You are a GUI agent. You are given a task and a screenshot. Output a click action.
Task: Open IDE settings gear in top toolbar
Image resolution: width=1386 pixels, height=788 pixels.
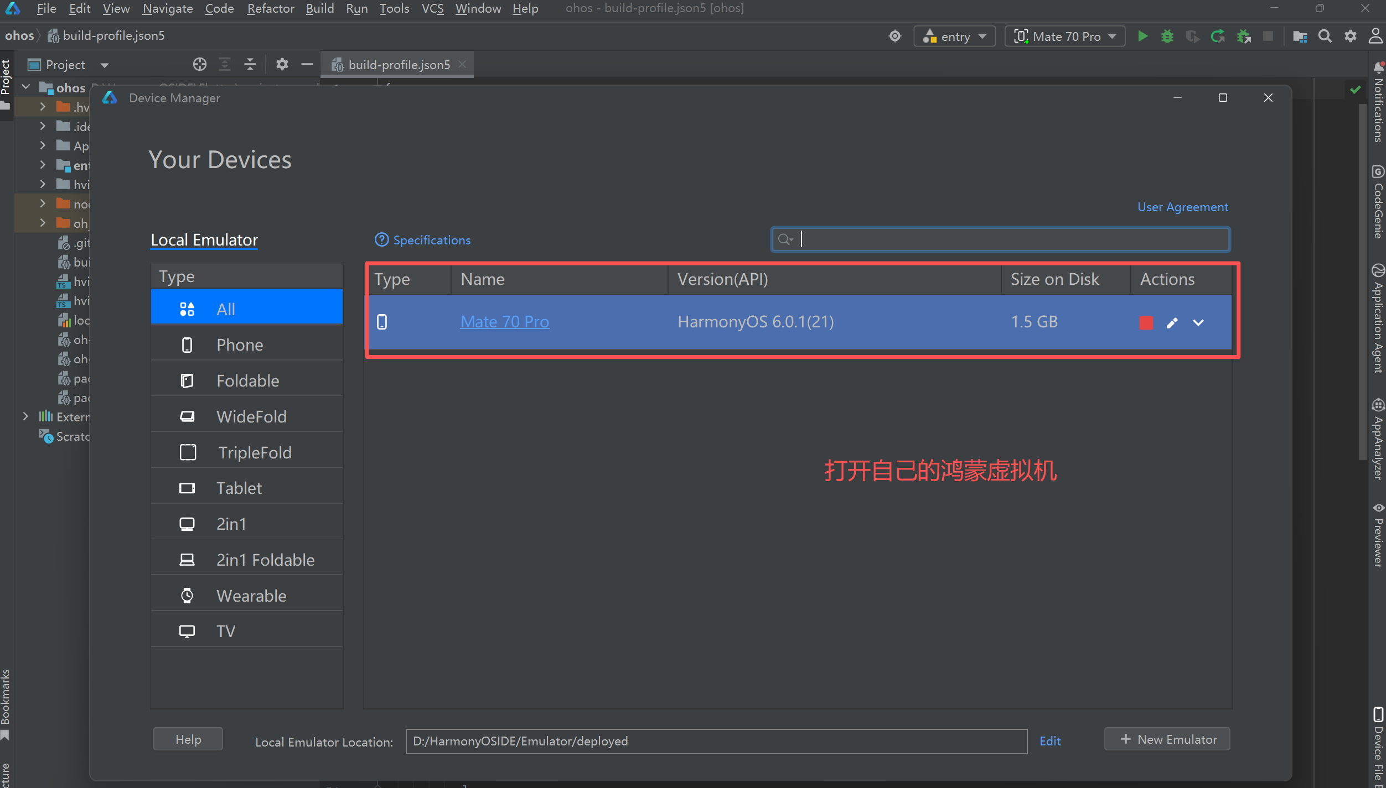1350,36
